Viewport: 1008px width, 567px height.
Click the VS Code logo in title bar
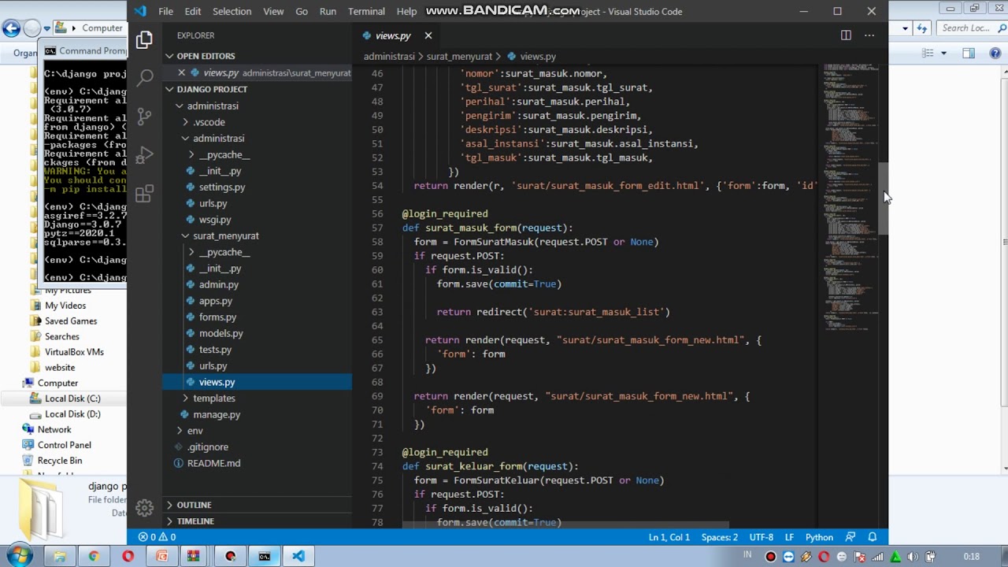coord(140,11)
